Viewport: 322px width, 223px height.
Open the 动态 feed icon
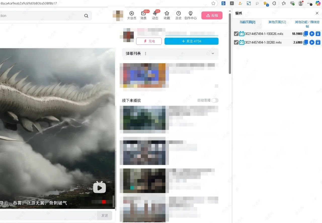click(x=155, y=14)
